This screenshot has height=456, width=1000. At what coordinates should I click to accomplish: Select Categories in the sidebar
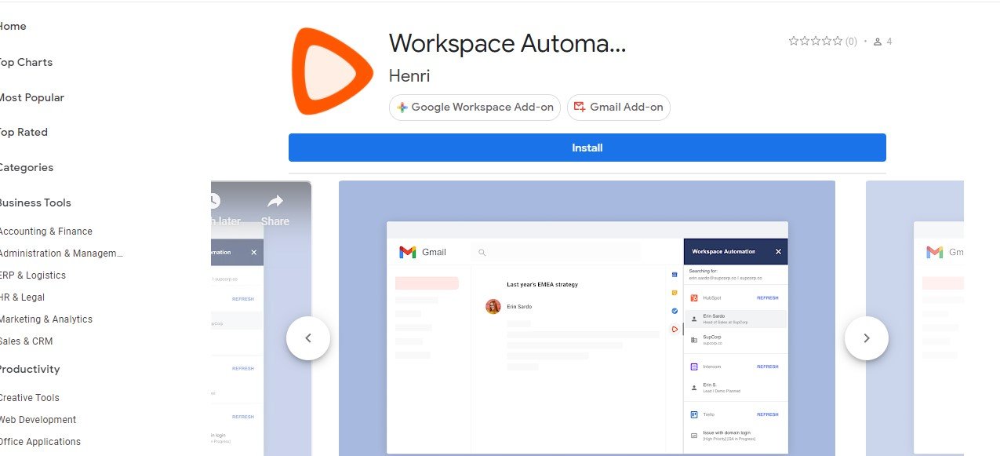coord(26,167)
